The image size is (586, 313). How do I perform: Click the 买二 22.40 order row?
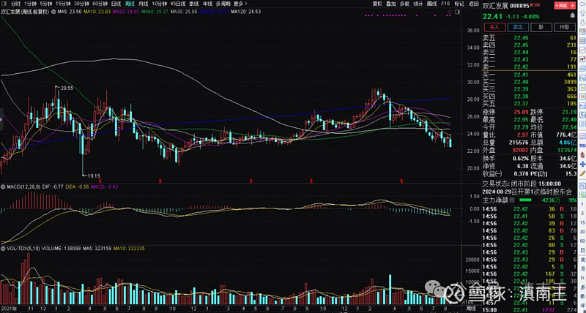(x=529, y=82)
